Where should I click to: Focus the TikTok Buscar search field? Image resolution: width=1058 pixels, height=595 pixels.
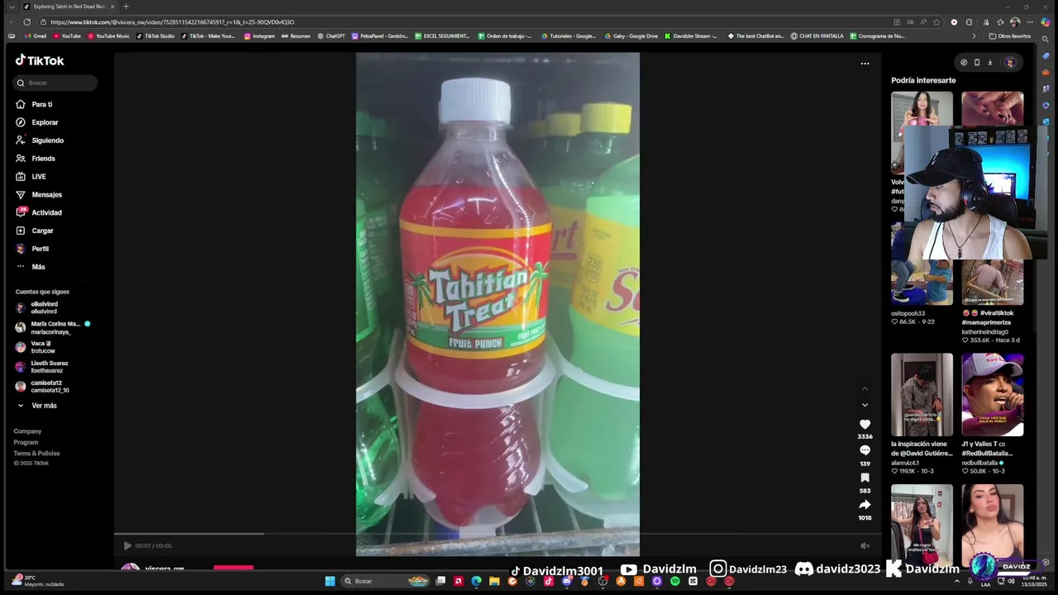(55, 83)
